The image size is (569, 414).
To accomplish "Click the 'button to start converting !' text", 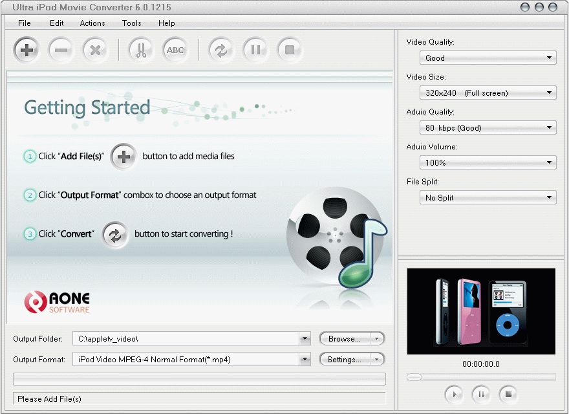I will 184,234.
